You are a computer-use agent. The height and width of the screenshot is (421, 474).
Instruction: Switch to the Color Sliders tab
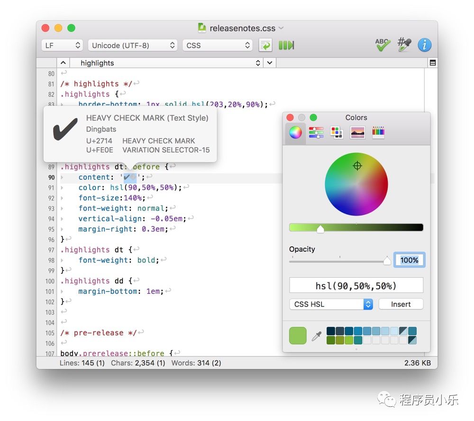click(x=316, y=132)
